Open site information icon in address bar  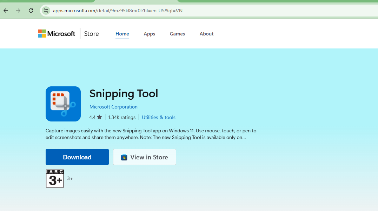(46, 11)
